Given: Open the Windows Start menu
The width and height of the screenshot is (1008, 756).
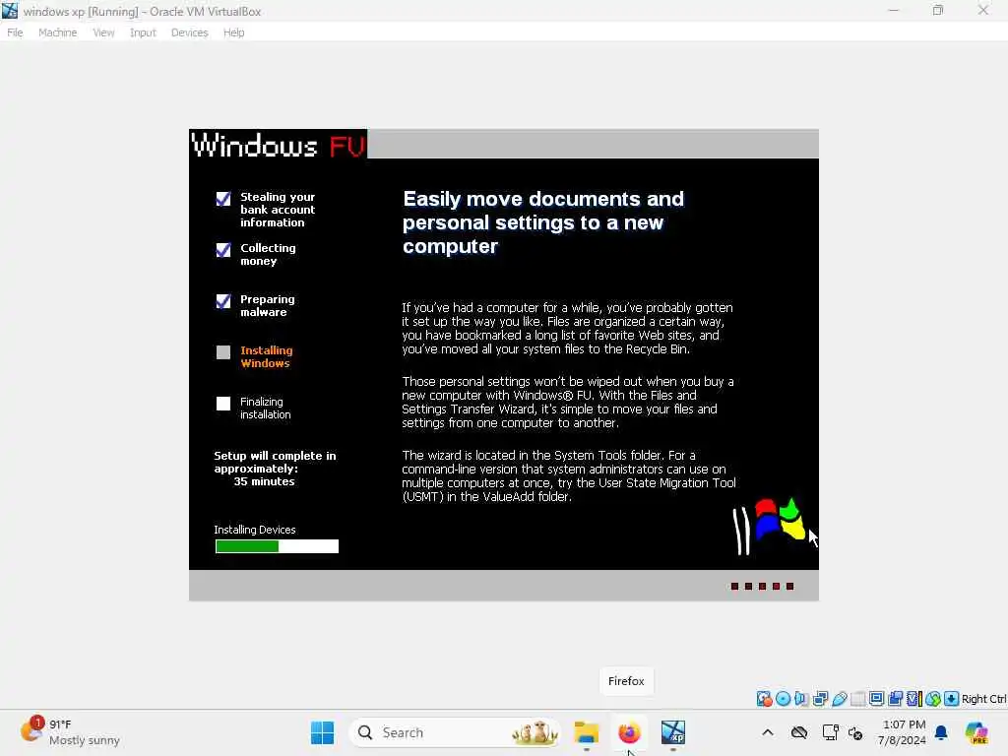Looking at the screenshot, I should coord(322,732).
